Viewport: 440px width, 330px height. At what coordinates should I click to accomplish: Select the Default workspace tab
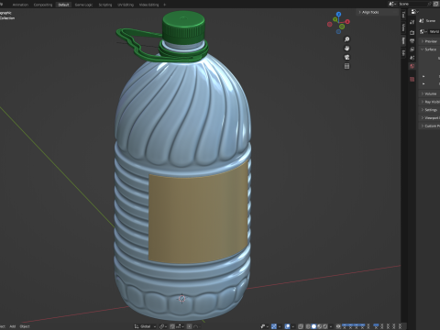tap(63, 5)
